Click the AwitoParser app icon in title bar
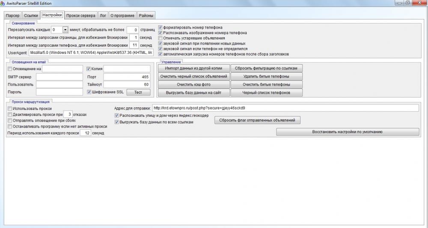Viewport: 428px width, 228px height. (x=3, y=3)
